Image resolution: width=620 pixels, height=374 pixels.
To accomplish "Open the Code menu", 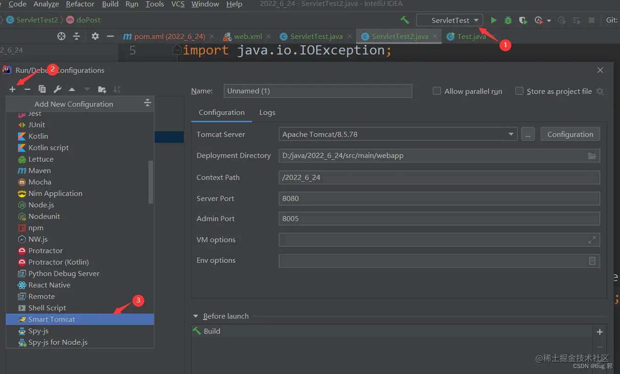I will click(x=17, y=4).
